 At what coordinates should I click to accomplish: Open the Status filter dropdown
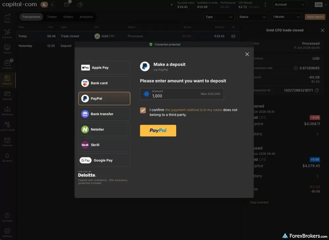click(x=252, y=17)
